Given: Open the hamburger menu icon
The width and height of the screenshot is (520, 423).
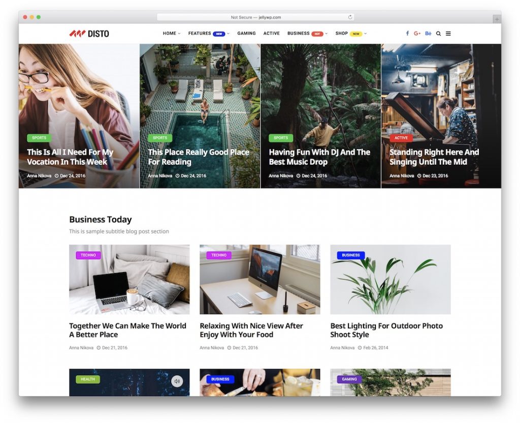Looking at the screenshot, I should tap(448, 33).
